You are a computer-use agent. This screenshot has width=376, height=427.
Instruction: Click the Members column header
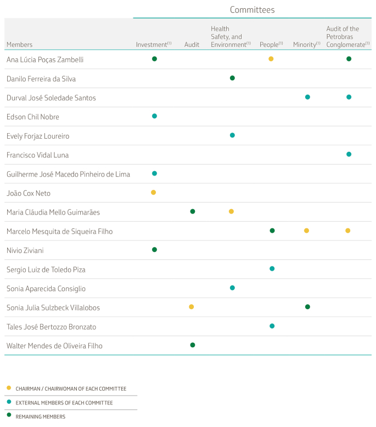coord(19,45)
